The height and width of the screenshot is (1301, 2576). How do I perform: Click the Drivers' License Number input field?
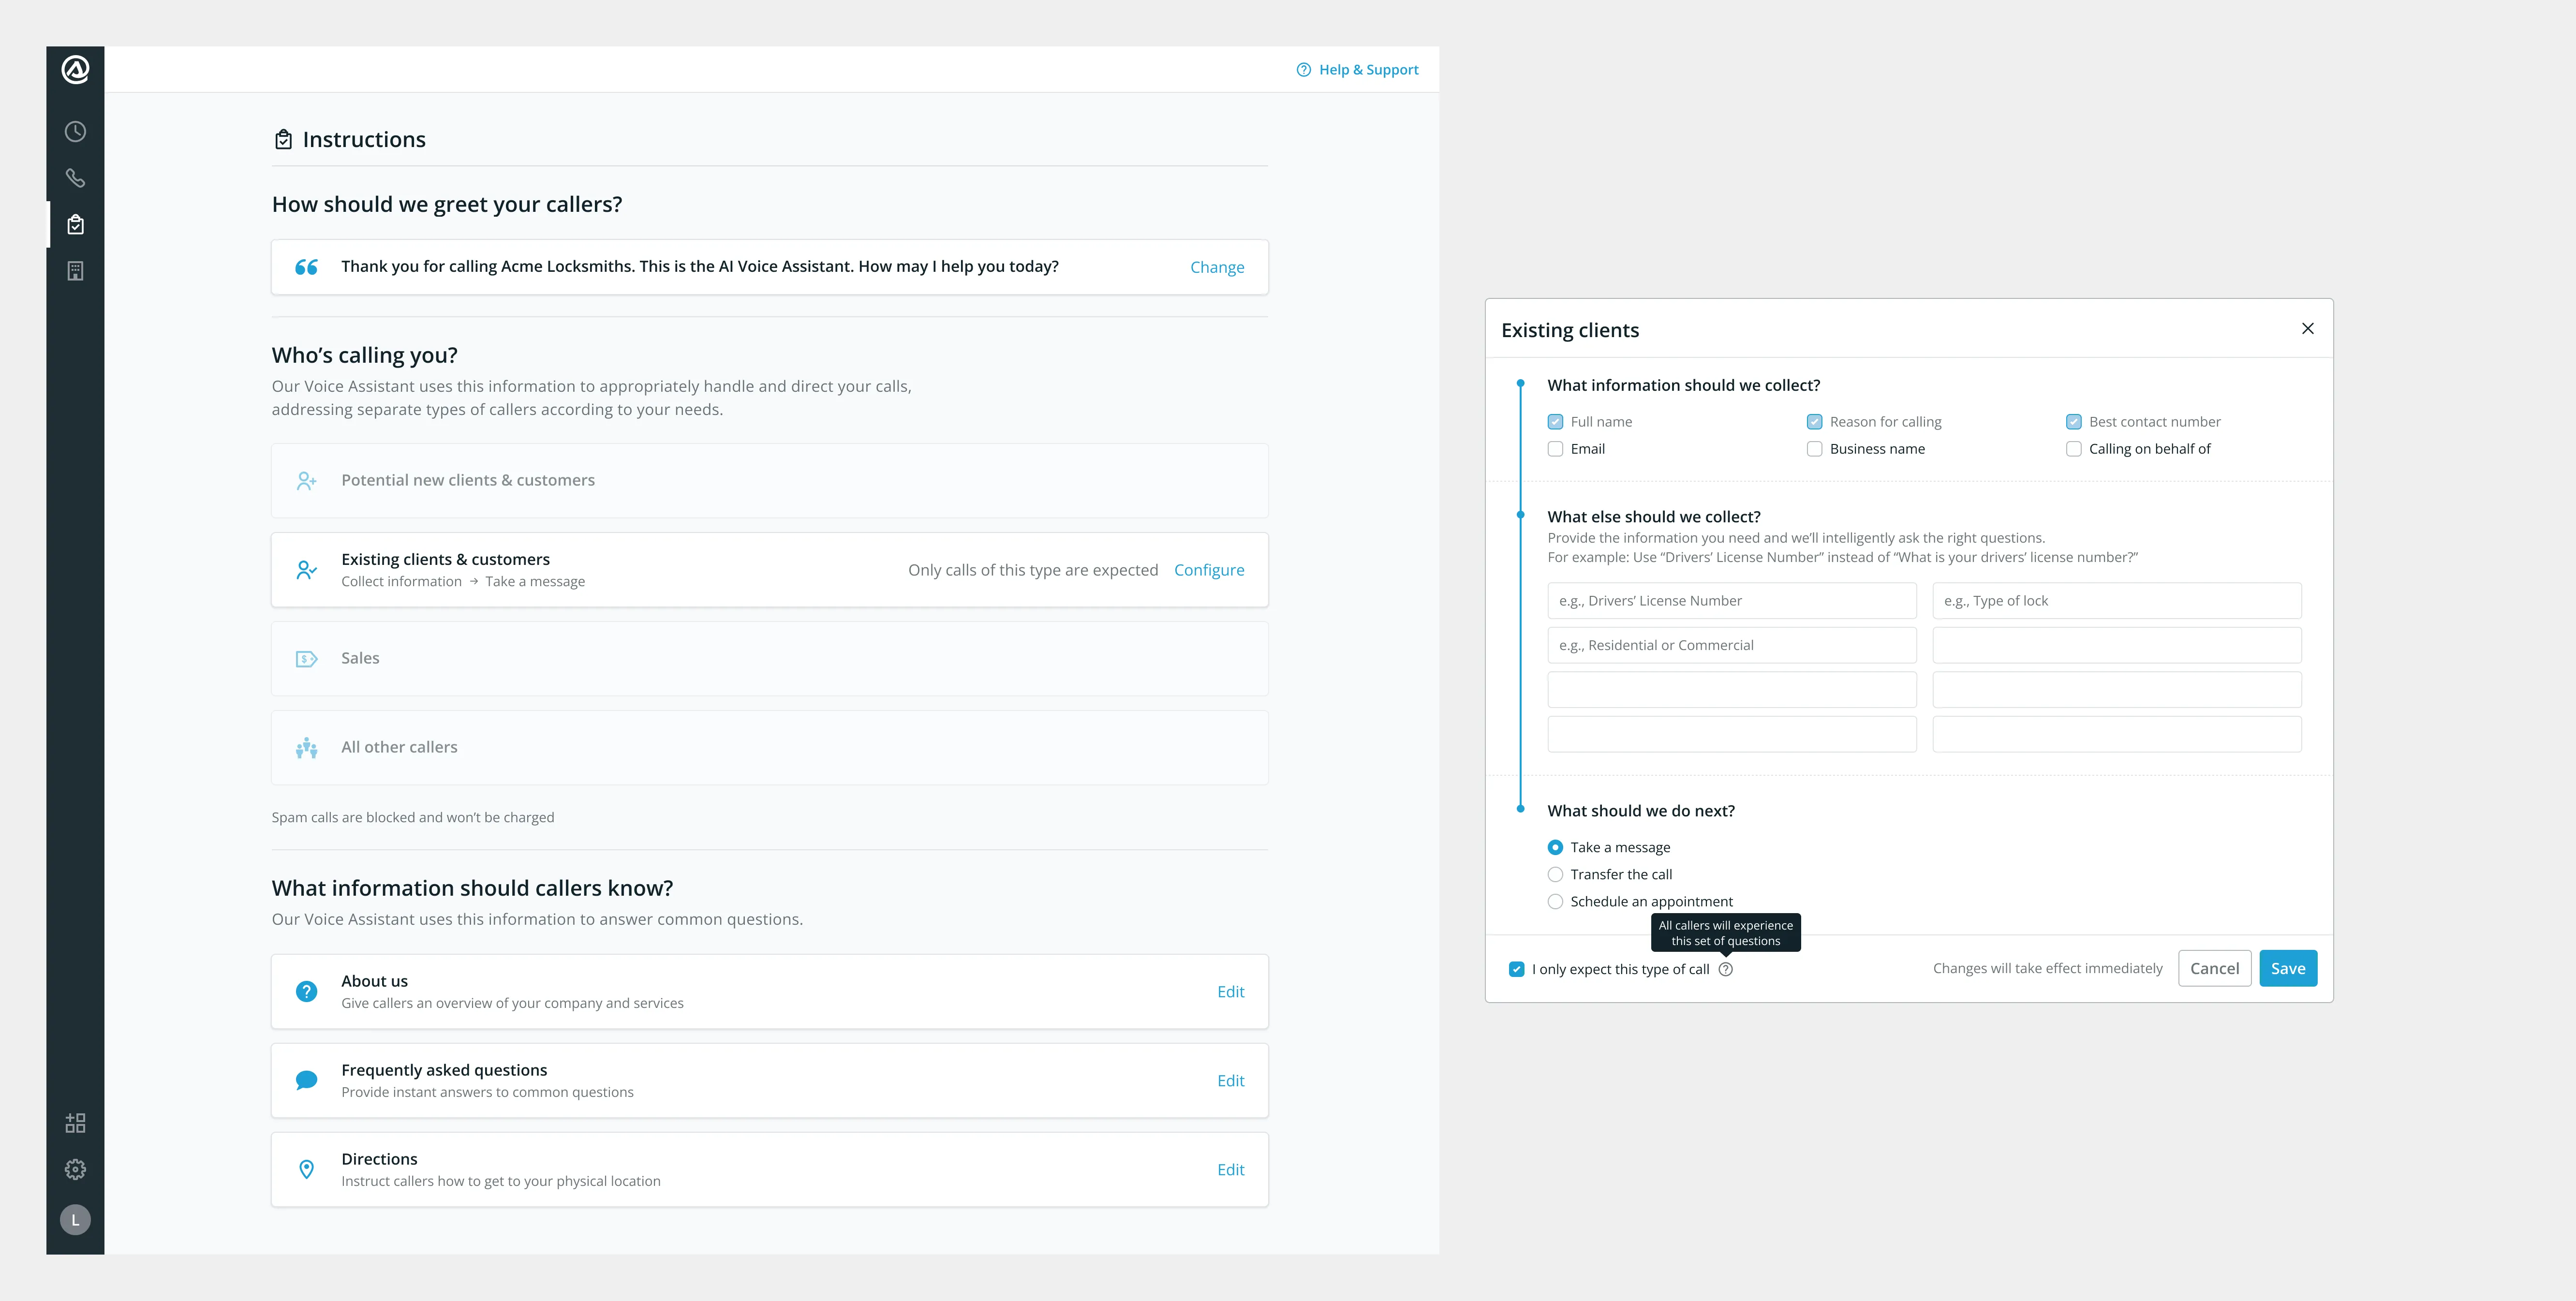(x=1732, y=601)
